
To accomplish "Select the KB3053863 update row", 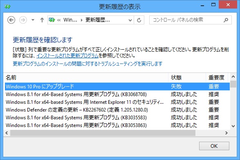I will pyautogui.click(x=117, y=125).
